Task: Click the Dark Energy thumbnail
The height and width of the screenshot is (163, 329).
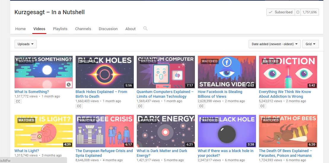Action: (x=166, y=131)
